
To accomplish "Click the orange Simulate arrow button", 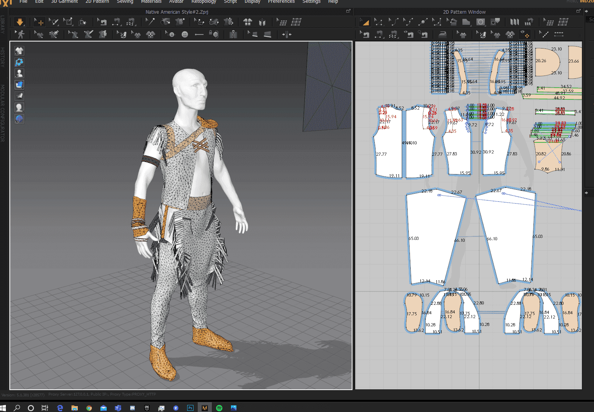I will [20, 22].
